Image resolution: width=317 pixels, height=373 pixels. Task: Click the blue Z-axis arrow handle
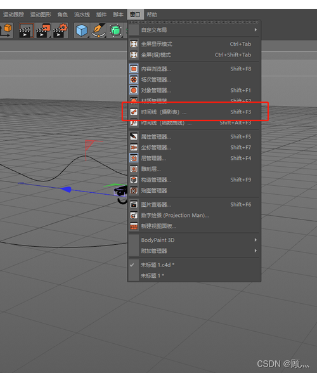tap(67, 189)
